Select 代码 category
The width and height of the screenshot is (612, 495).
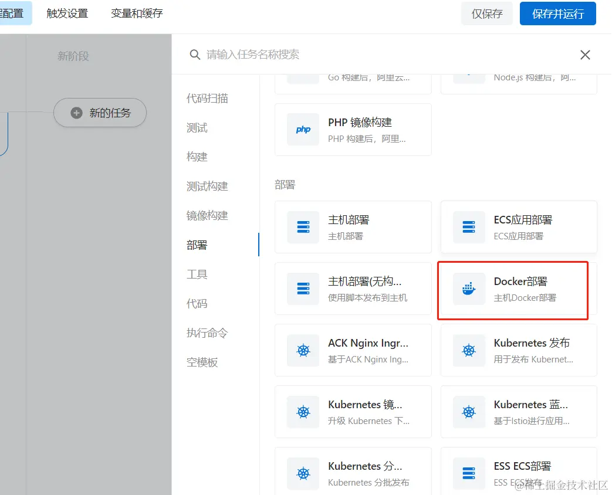pos(197,303)
